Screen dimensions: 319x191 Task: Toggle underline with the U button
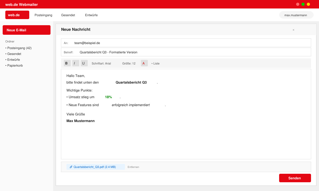(x=84, y=63)
